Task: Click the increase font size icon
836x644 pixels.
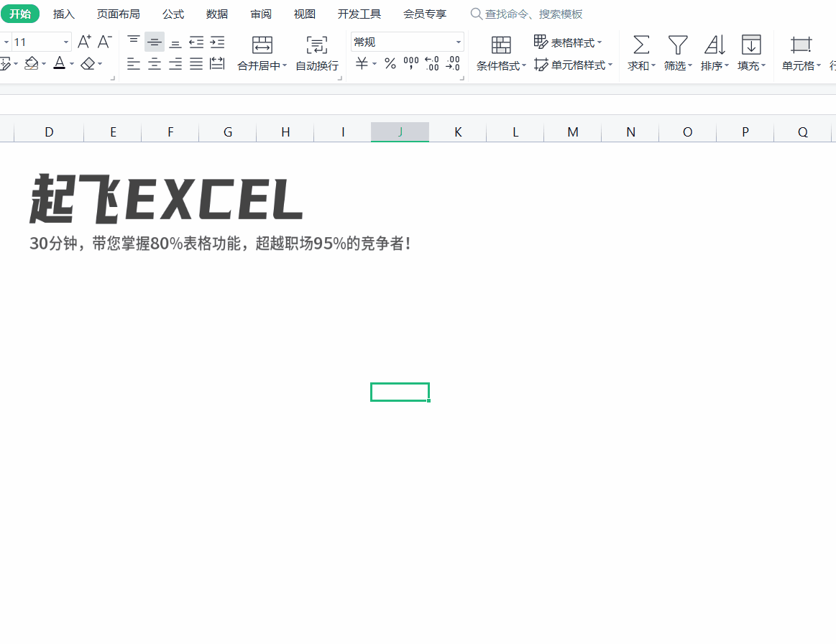Action: point(84,42)
